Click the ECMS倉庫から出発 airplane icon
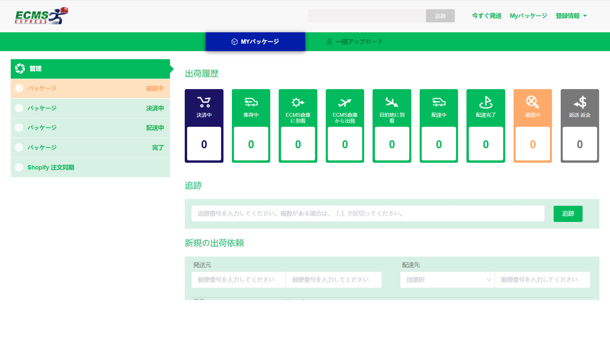Screen dimensions: 610x343 pos(345,102)
